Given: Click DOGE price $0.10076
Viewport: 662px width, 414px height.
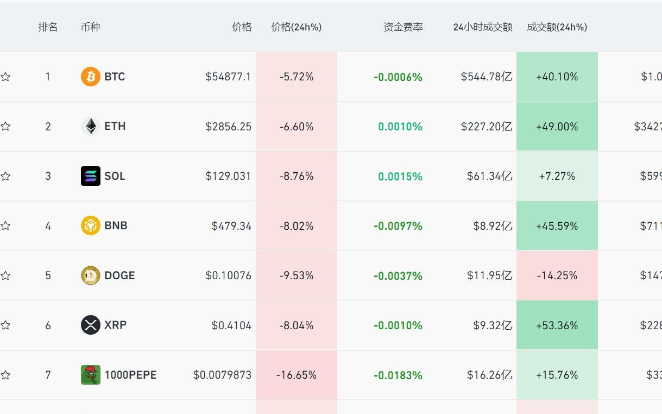Looking at the screenshot, I should point(228,275).
